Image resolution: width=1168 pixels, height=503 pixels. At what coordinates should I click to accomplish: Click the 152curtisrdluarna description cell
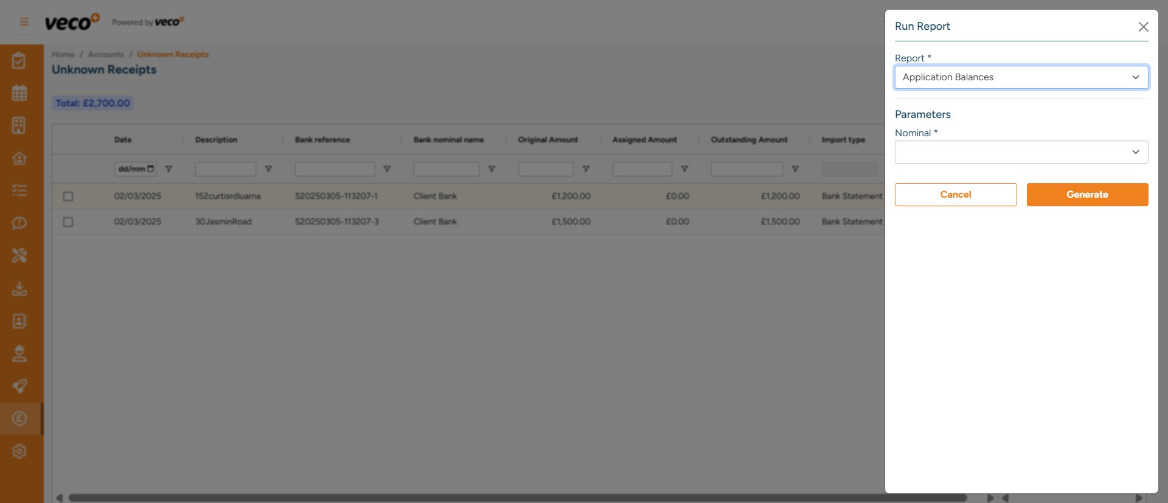point(228,196)
